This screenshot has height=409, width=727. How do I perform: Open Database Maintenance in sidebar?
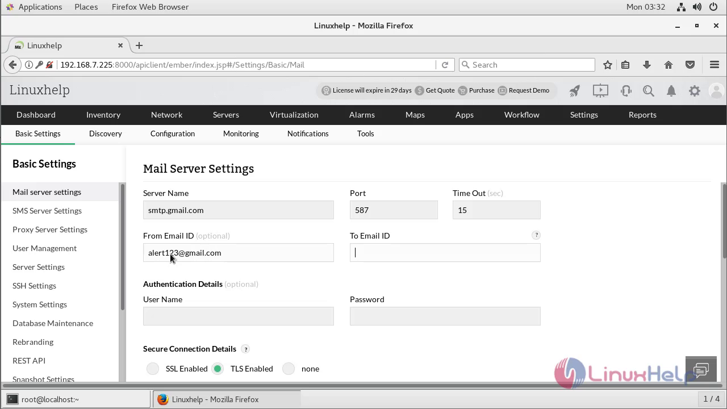click(53, 323)
